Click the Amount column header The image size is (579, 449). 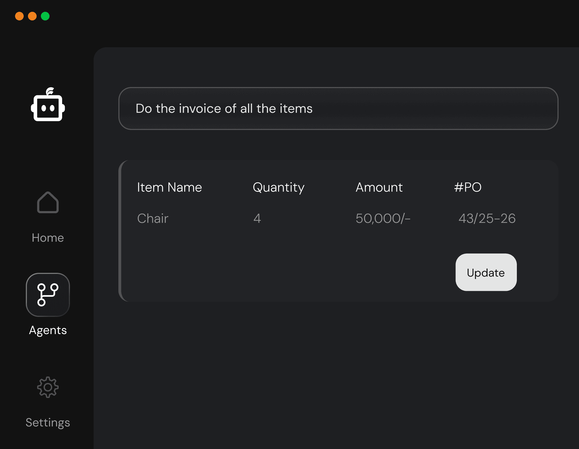tap(379, 187)
